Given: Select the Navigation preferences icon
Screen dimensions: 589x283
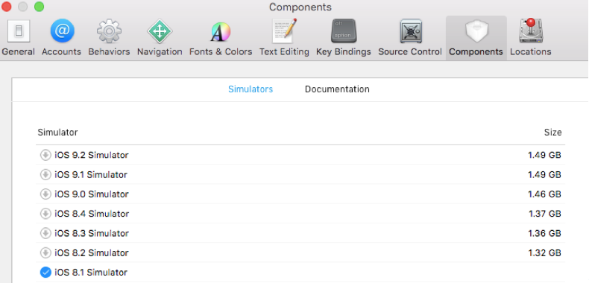Looking at the screenshot, I should point(160,31).
